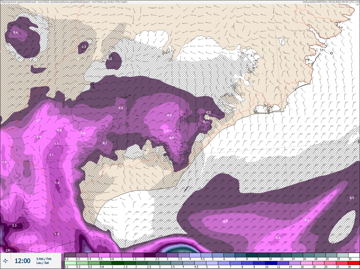Click the red legend swatch above the lower 30

(354, 263)
